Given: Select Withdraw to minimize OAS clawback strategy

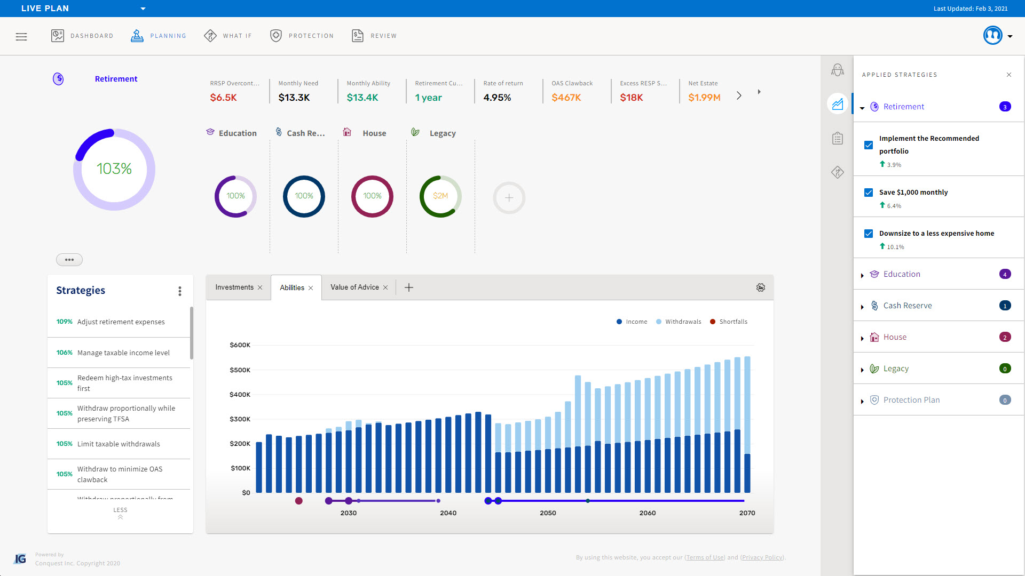Looking at the screenshot, I should (119, 474).
